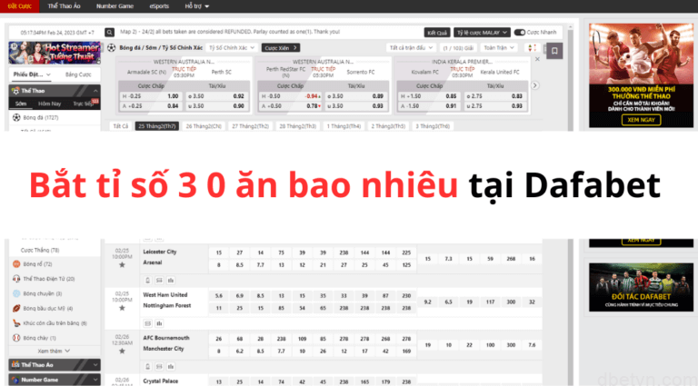Click the search magnifier icon
The width and height of the screenshot is (698, 386).
click(109, 33)
